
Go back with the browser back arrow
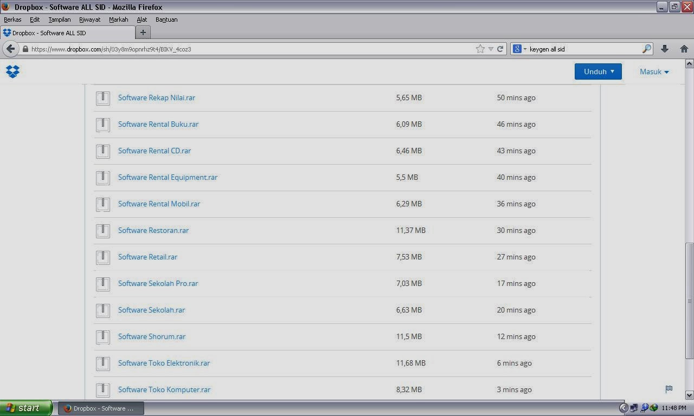(10, 49)
